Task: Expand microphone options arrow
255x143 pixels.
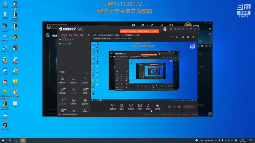Action: (152, 106)
